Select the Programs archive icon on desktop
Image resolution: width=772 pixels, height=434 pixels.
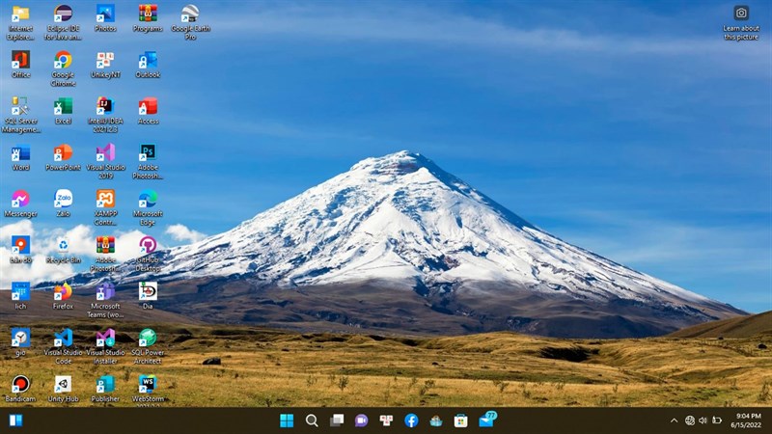coord(148,18)
